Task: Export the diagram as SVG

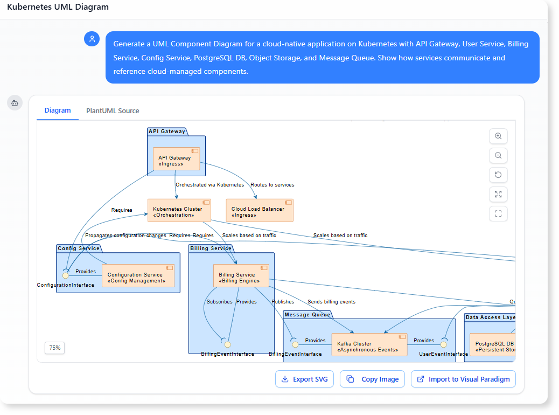Action: 304,379
